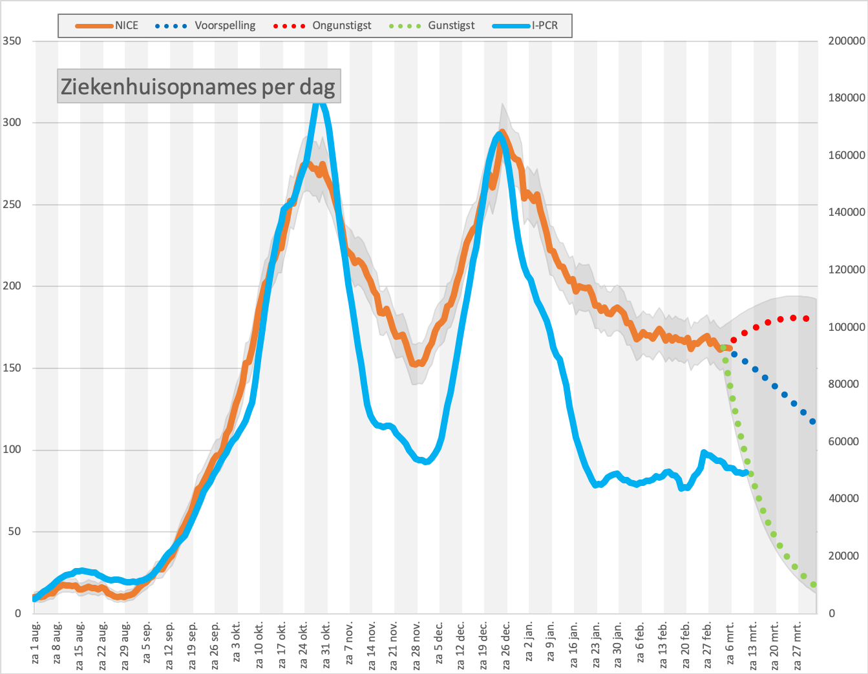Click the 100000 right axis label
This screenshot has width=868, height=674.
coord(846,327)
